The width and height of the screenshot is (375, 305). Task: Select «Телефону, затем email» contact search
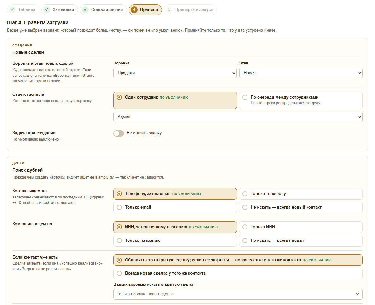(x=175, y=194)
